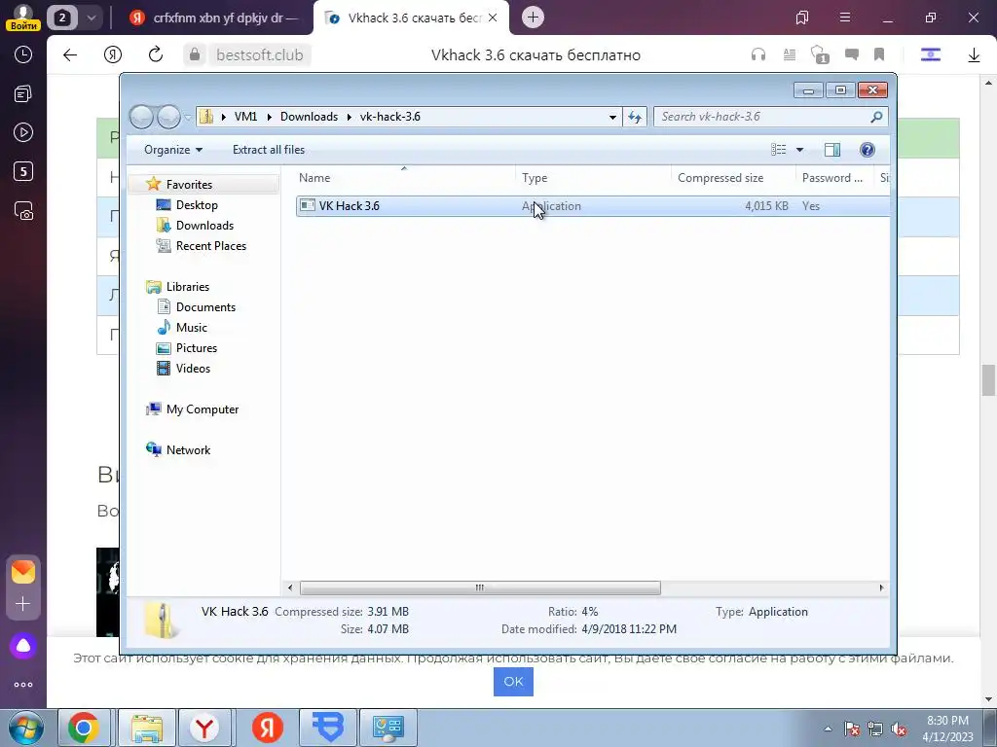Bookmark this page with the bookmark icon

879,55
